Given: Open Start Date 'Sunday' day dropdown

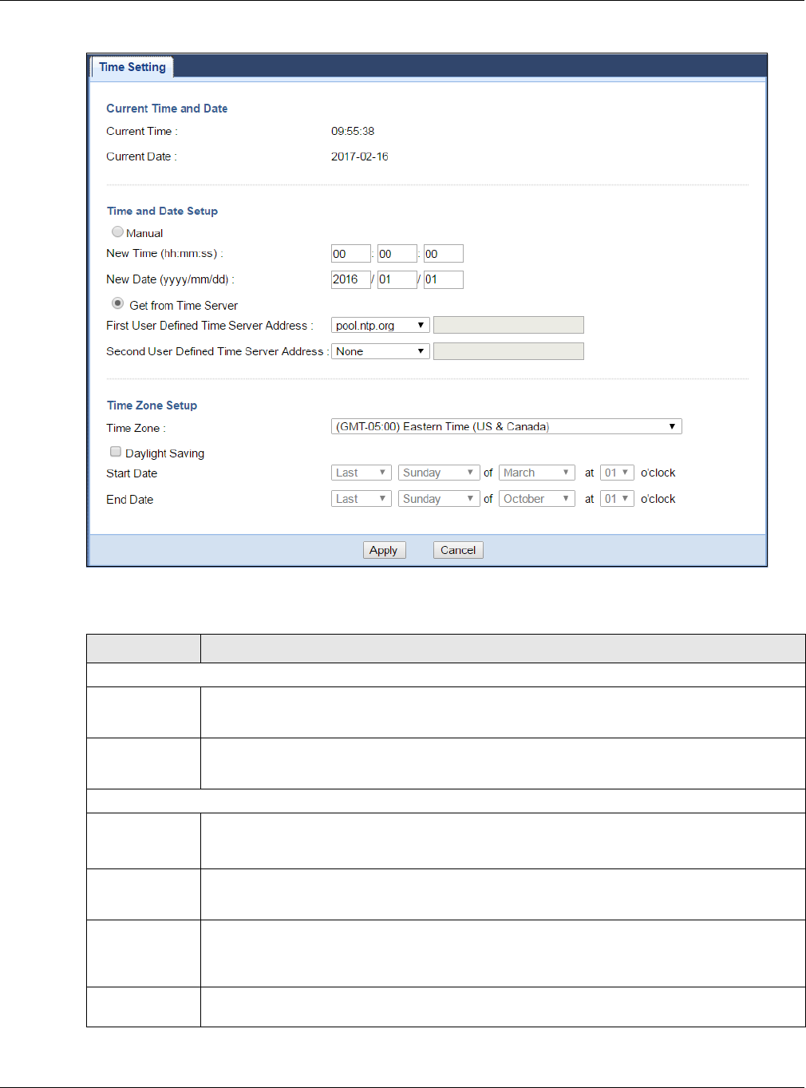Looking at the screenshot, I should 439,473.
